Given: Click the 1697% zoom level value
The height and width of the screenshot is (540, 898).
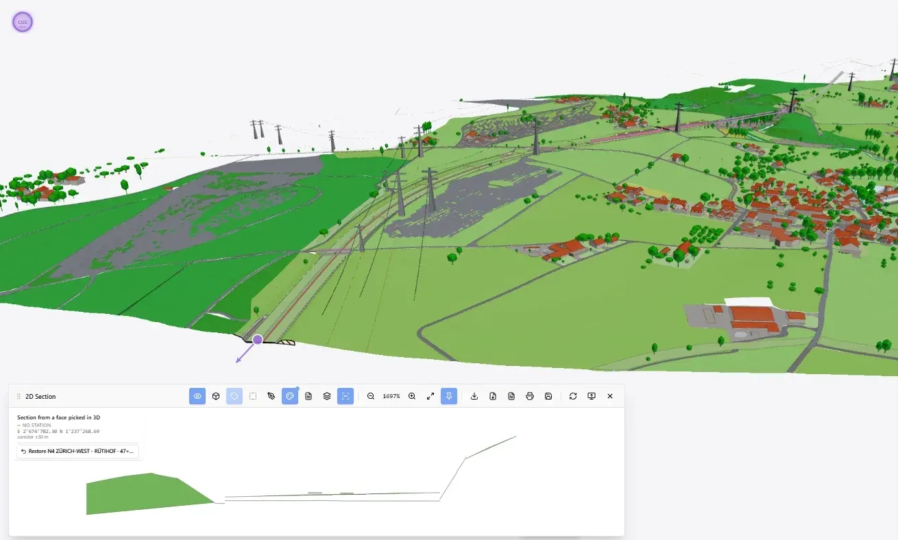Looking at the screenshot, I should point(391,397).
